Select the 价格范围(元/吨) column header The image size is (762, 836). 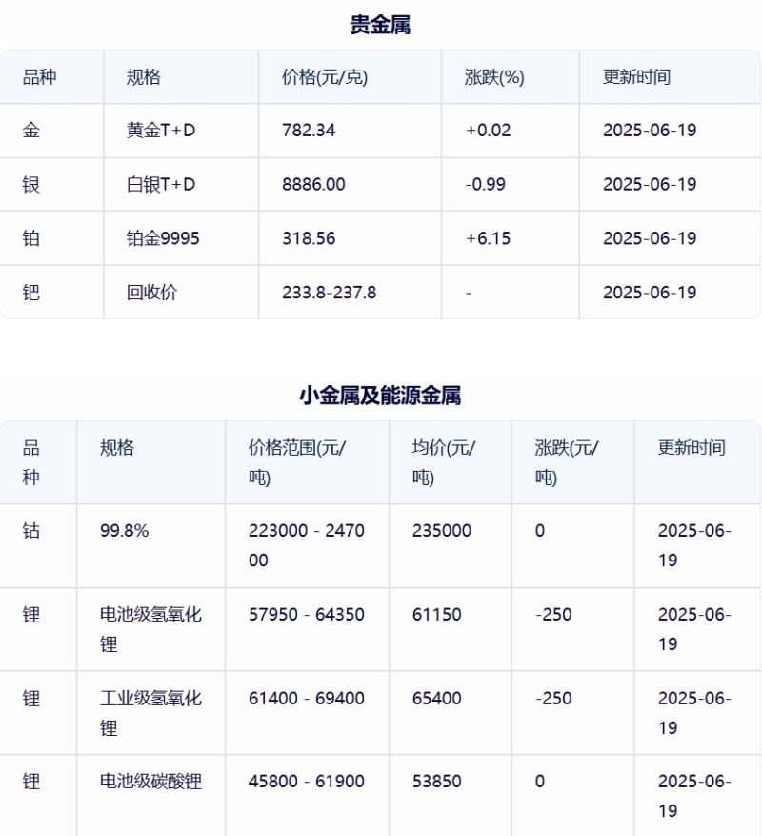point(297,462)
